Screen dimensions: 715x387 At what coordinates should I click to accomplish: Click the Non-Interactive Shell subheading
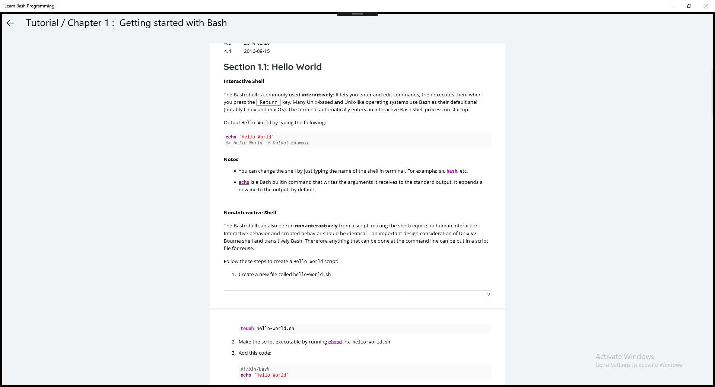(250, 213)
